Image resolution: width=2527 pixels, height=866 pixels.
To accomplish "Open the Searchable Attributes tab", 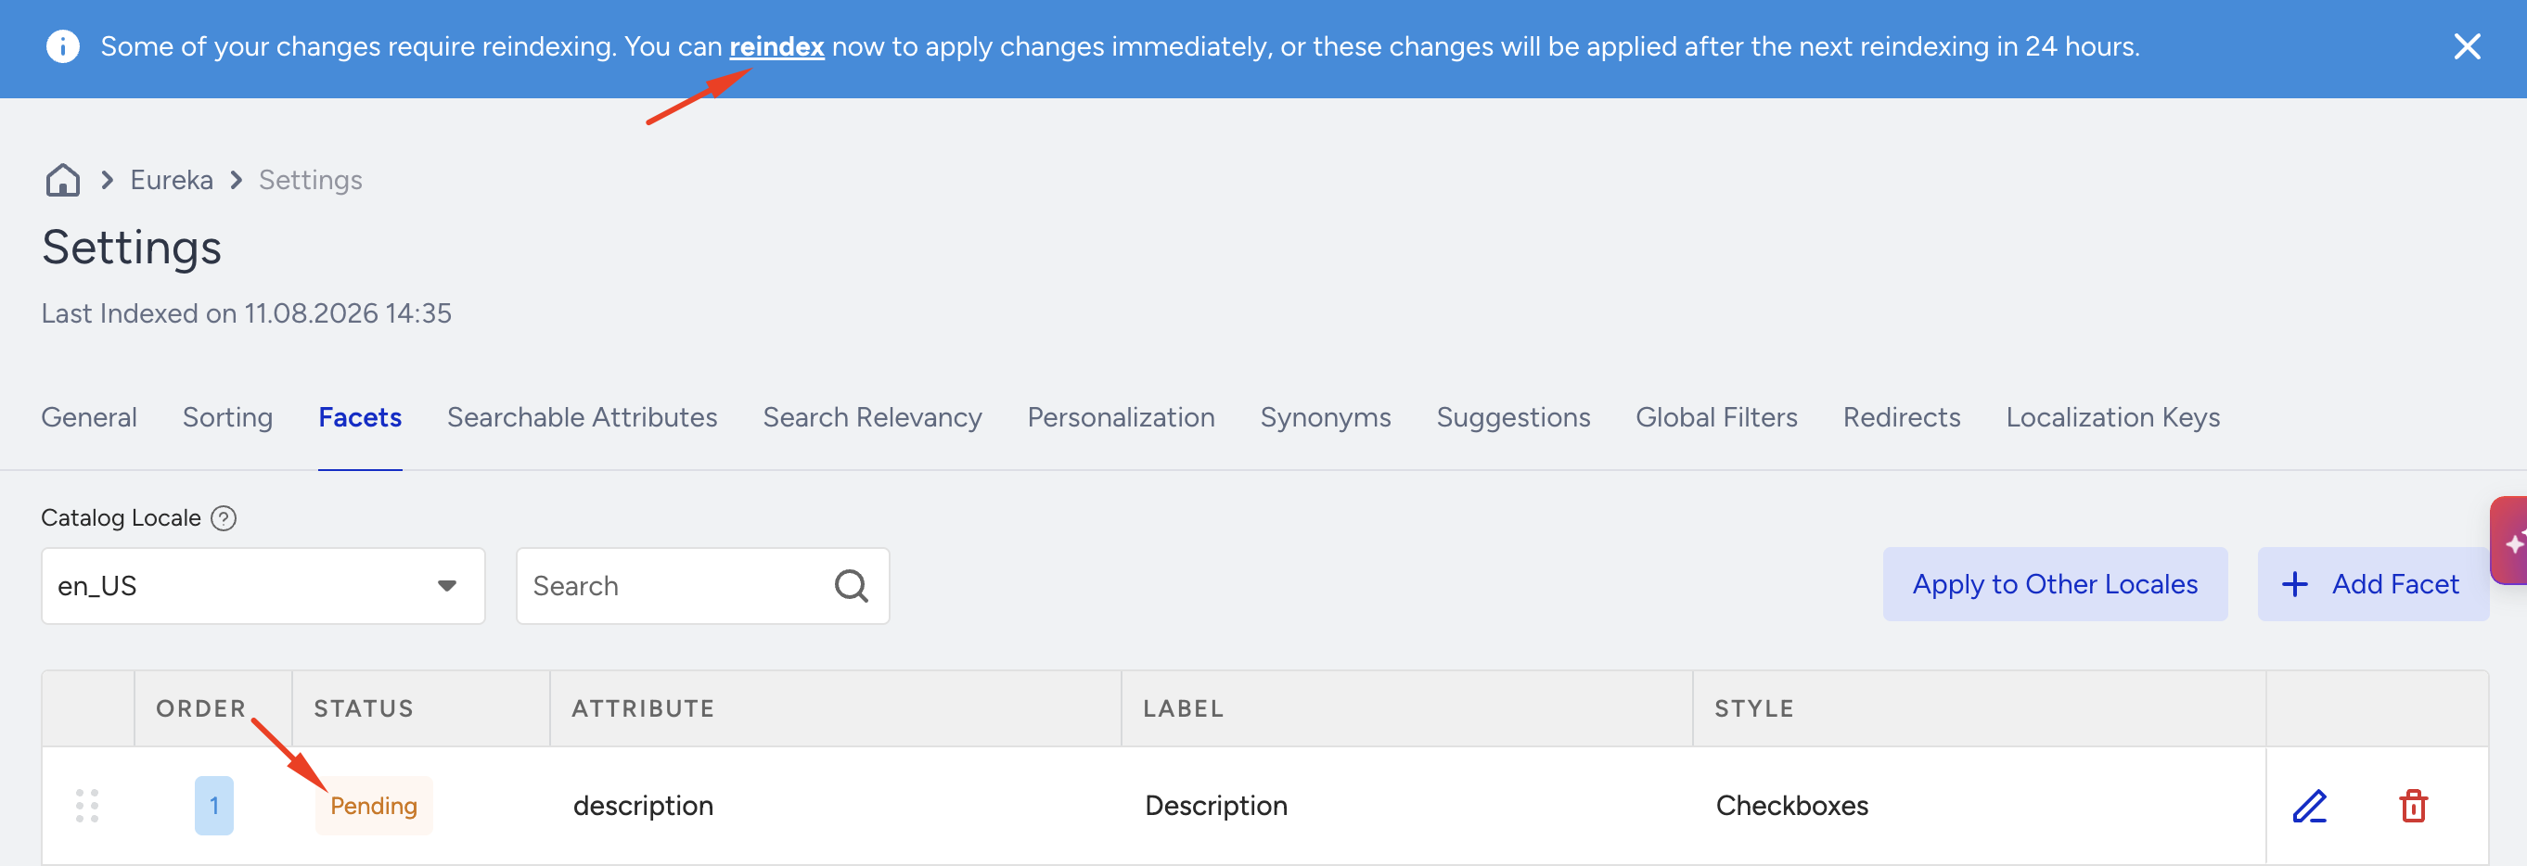I will point(582,418).
